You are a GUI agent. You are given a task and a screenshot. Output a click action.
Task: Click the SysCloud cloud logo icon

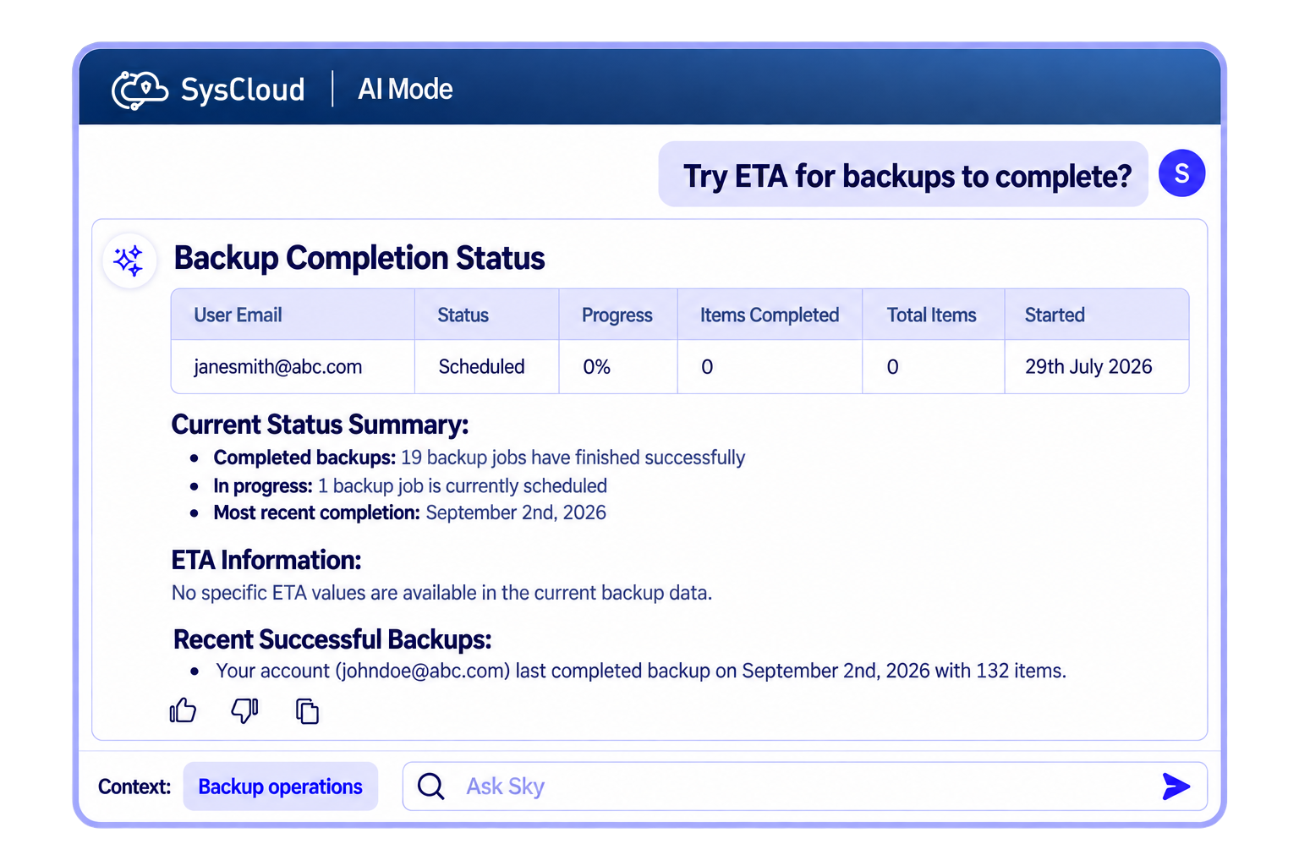140,90
